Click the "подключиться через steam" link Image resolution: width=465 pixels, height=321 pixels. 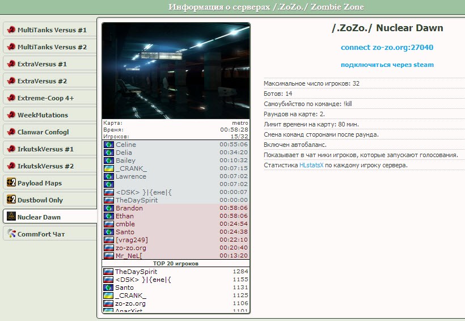pos(387,65)
